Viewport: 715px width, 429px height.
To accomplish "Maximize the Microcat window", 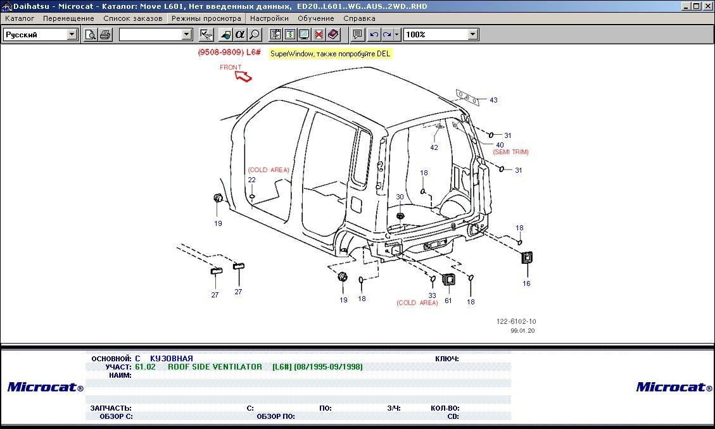I will pyautogui.click(x=696, y=6).
